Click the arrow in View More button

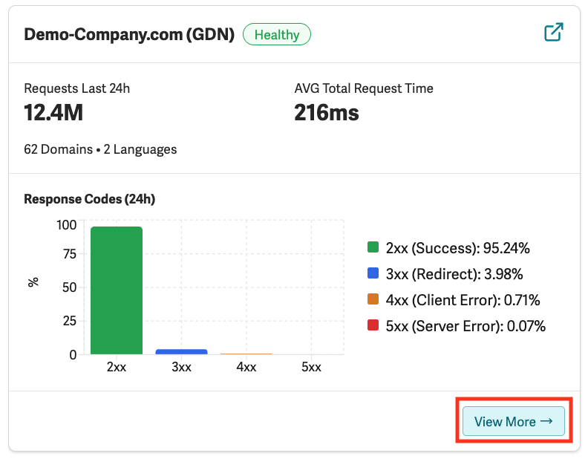546,421
